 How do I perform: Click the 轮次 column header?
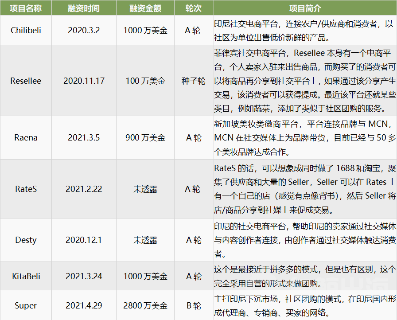pyautogui.click(x=194, y=8)
